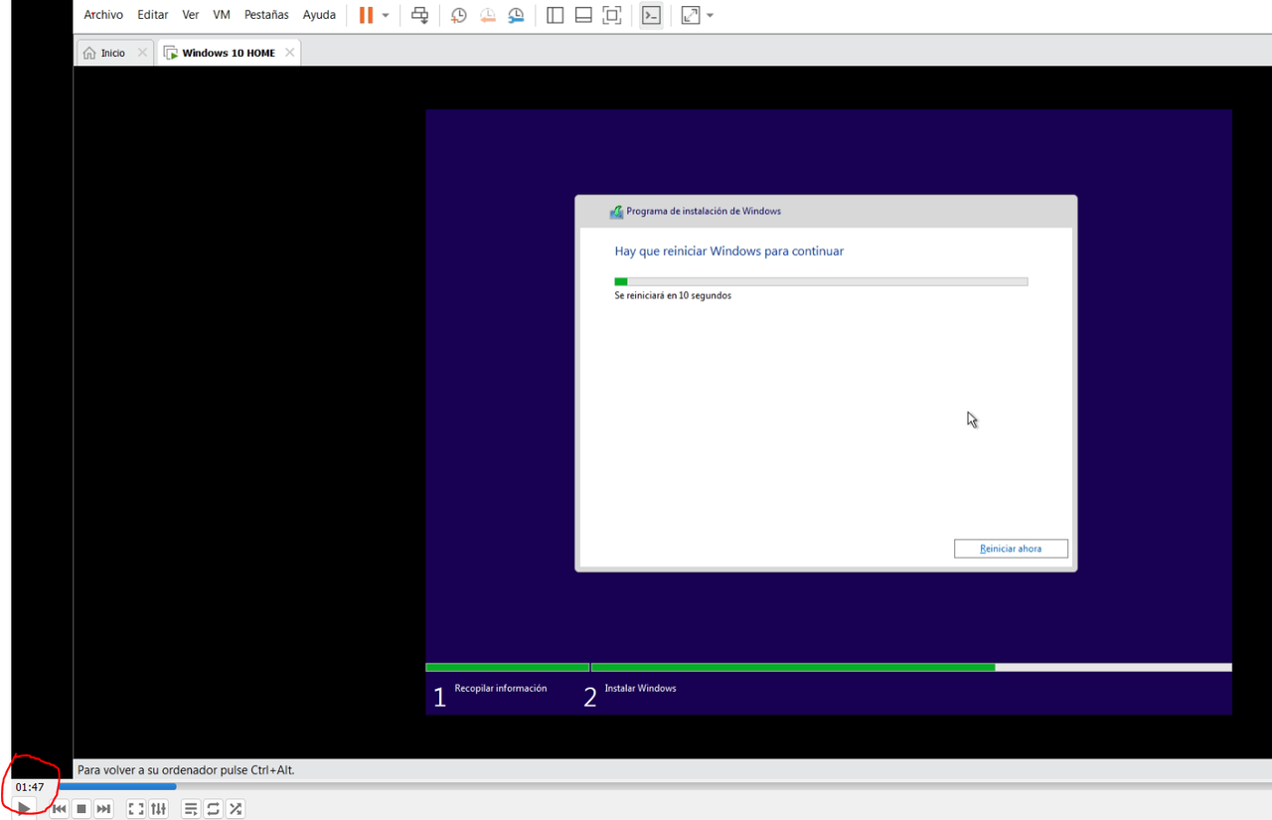Click the 'Instalar Windows' step label
1272x820 pixels.
(641, 688)
